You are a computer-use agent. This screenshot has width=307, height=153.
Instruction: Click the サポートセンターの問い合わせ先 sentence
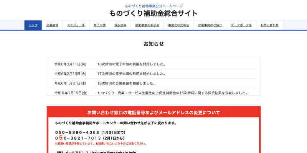116,123
